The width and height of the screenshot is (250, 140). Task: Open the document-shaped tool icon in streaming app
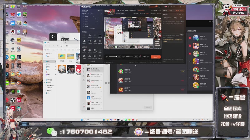click(100, 56)
